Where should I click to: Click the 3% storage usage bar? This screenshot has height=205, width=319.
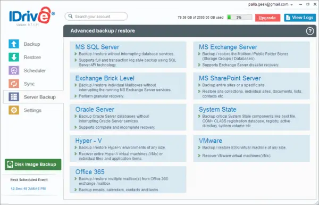point(239,18)
